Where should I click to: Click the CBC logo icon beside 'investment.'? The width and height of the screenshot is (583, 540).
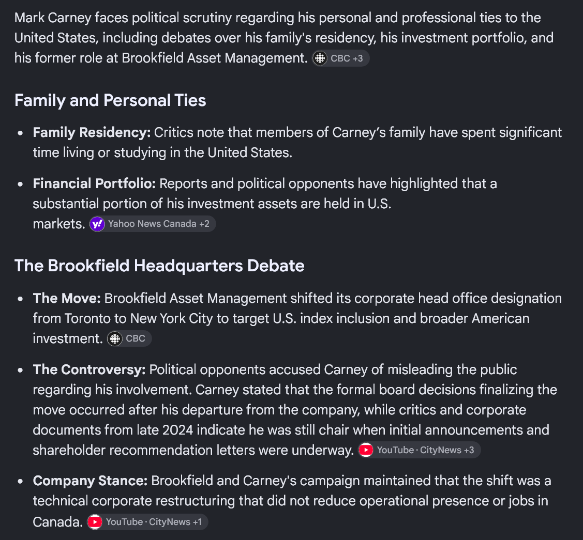click(115, 338)
